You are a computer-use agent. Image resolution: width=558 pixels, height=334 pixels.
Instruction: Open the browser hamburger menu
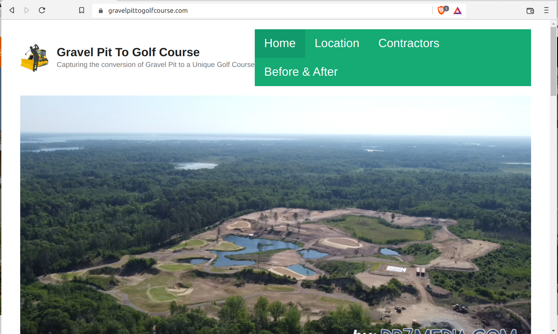(x=546, y=10)
